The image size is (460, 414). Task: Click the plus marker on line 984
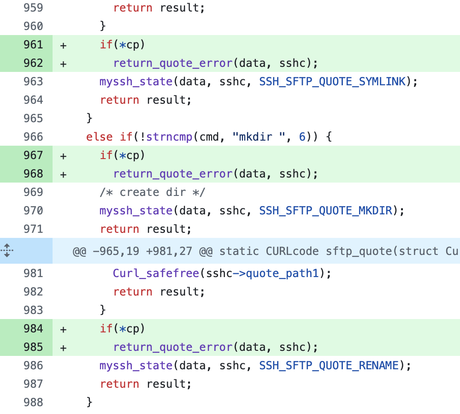pyautogui.click(x=63, y=329)
